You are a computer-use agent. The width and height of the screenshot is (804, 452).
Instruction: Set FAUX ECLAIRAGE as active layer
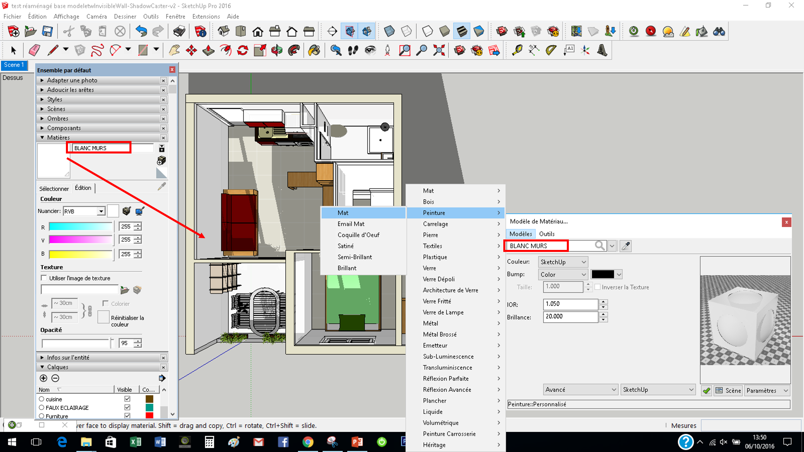click(41, 407)
